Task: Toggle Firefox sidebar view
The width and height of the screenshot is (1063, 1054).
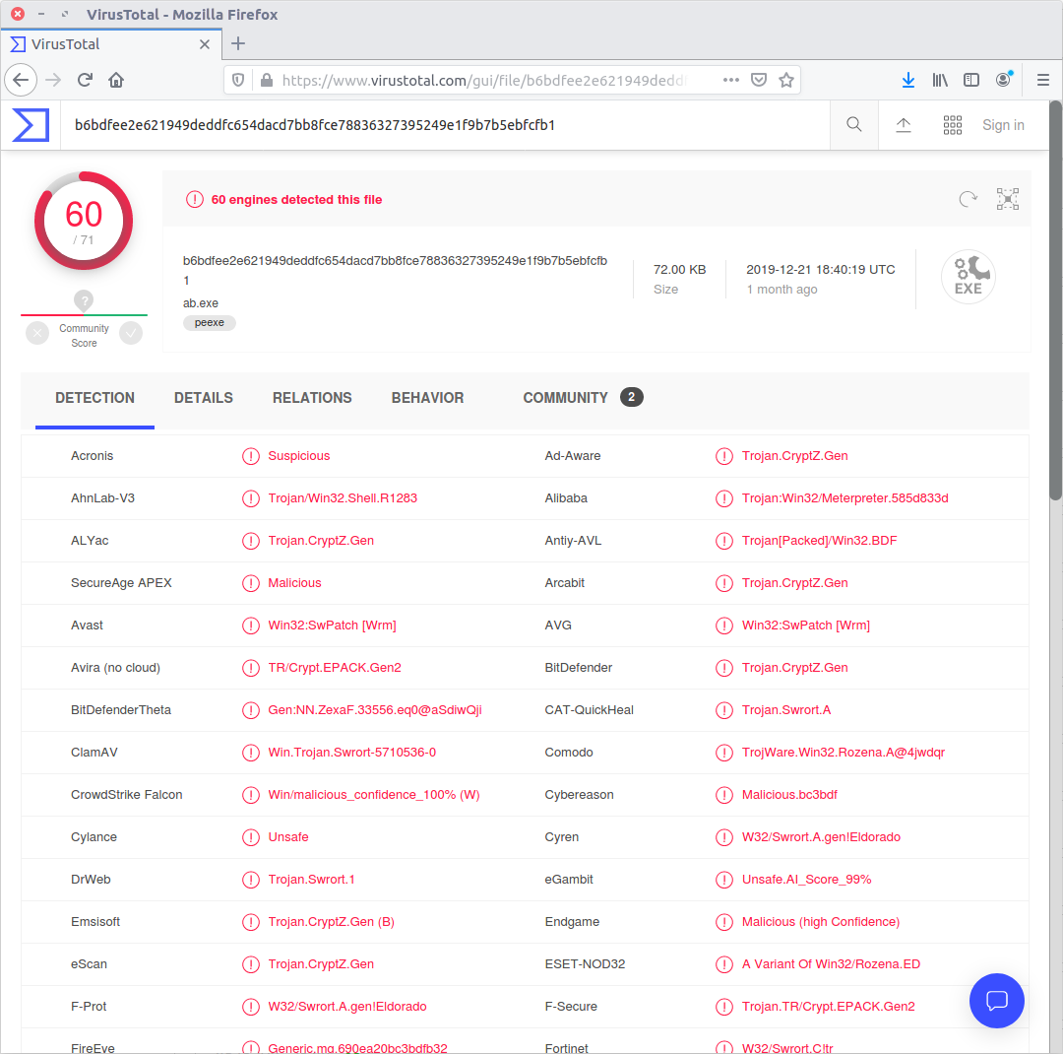Action: click(971, 80)
